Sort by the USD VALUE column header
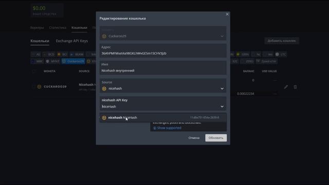This screenshot has height=185, width=329. [269, 71]
